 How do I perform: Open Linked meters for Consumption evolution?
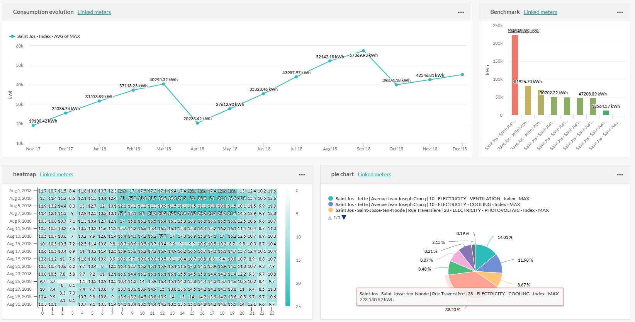click(94, 12)
